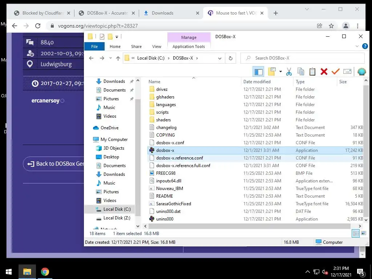Close the DOSBox-X - Accurate Chrome tab
The height and width of the screenshot is (279, 372).
133,13
